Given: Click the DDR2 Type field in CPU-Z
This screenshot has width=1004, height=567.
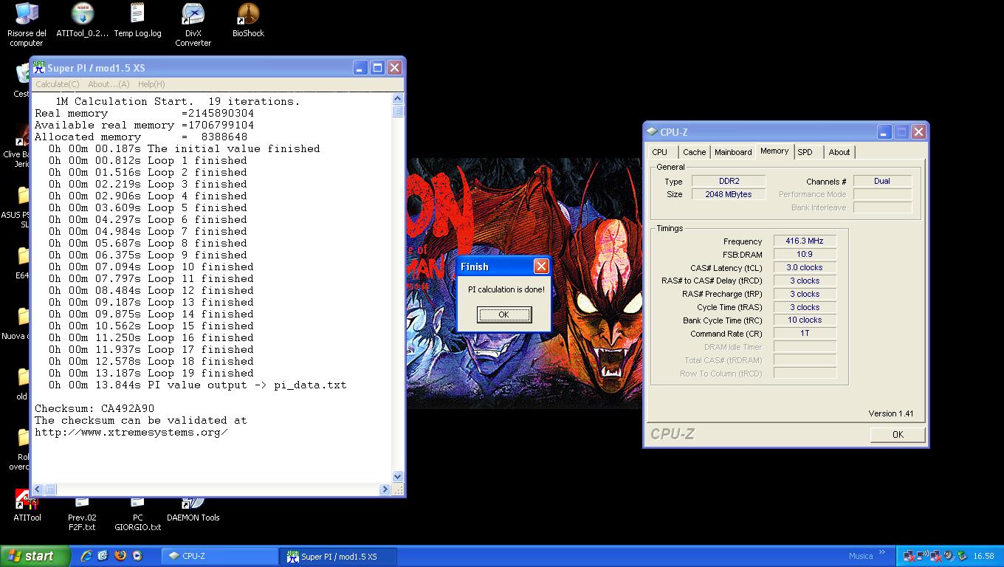Looking at the screenshot, I should pyautogui.click(x=729, y=181).
